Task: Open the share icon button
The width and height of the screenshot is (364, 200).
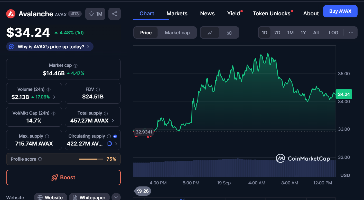Action: tap(115, 14)
